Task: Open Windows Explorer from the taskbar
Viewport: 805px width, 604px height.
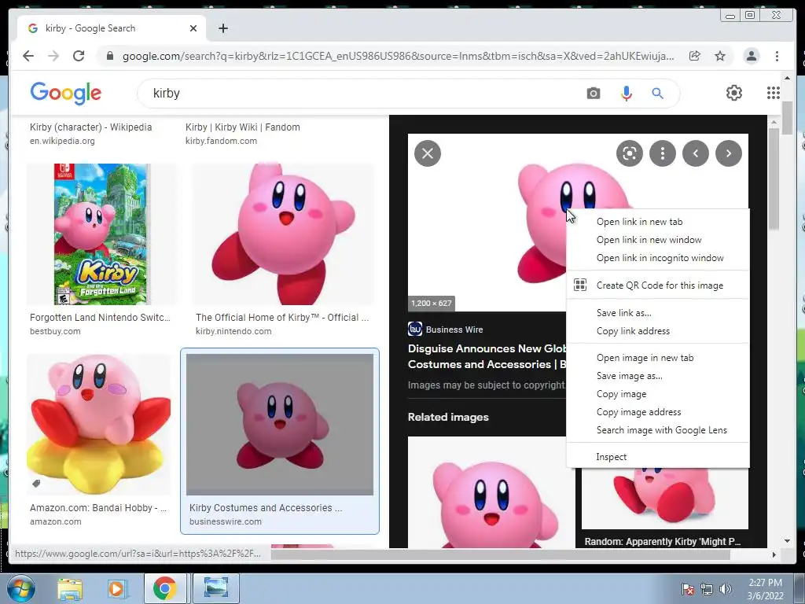Action: 69,588
